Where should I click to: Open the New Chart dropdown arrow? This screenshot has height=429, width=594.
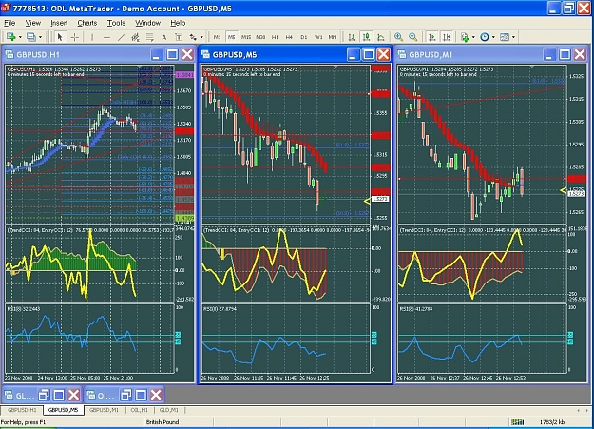pos(20,37)
